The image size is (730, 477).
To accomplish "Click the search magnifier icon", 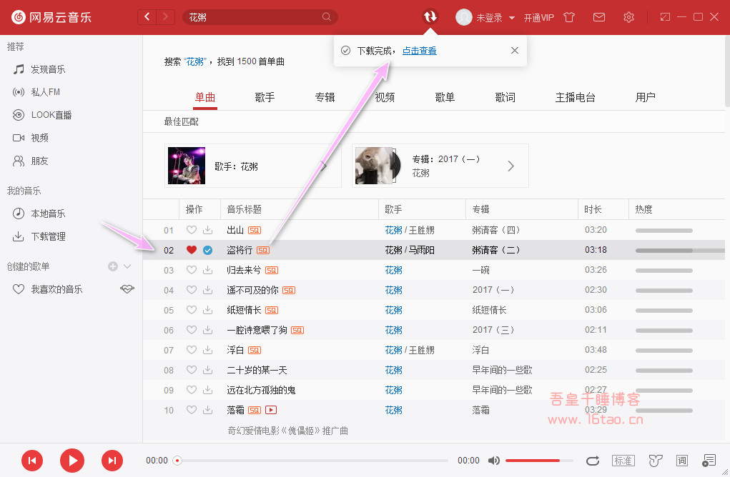I will pos(327,17).
